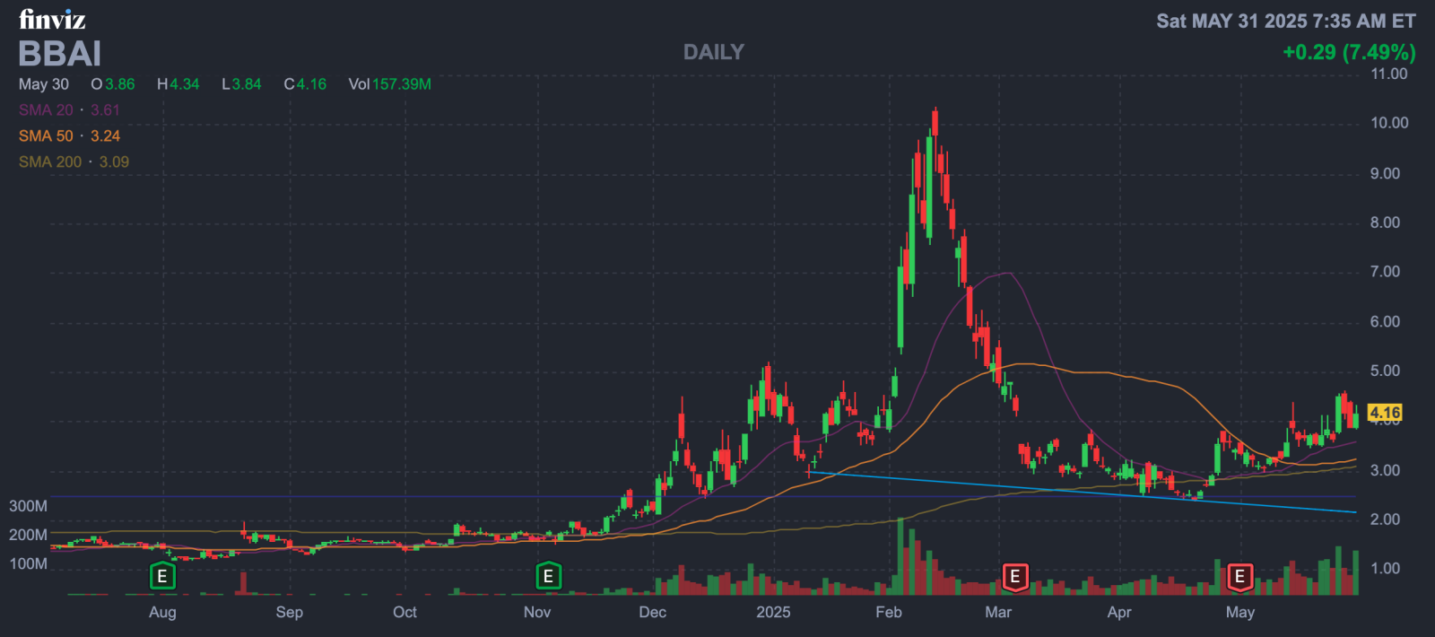The image size is (1435, 637).
Task: Click the Feb month label on time axis
Action: pyautogui.click(x=888, y=612)
